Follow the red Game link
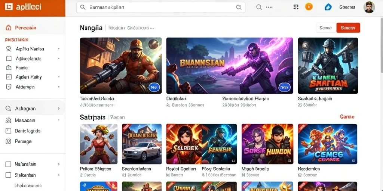Screen dimensions: 383x191 coord(347,117)
